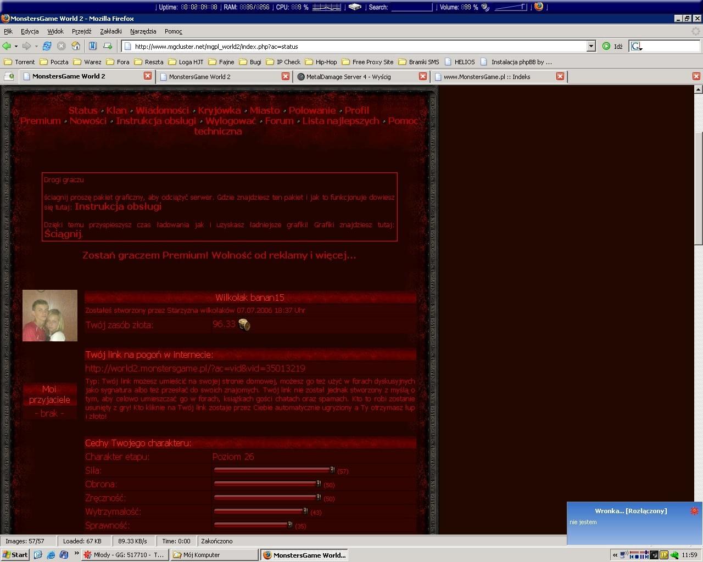The image size is (703, 562).
Task: Click the Siła strength progress bar
Action: [x=274, y=470]
